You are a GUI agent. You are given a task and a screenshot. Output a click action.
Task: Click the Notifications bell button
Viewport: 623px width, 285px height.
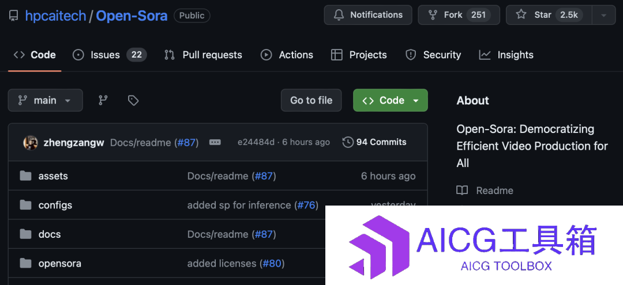(x=368, y=15)
